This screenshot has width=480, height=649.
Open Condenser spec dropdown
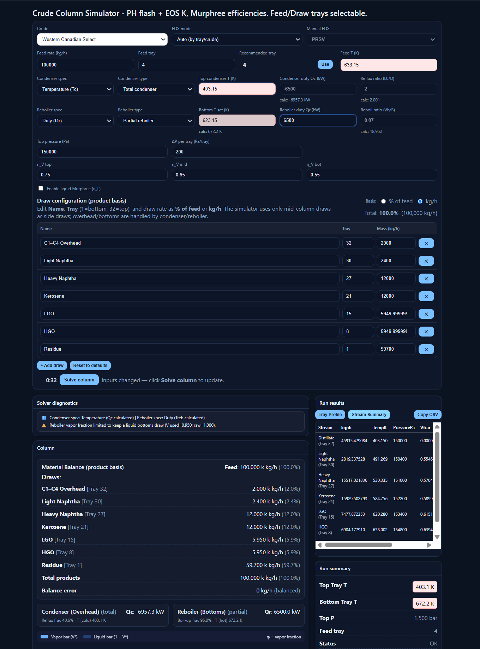point(75,89)
